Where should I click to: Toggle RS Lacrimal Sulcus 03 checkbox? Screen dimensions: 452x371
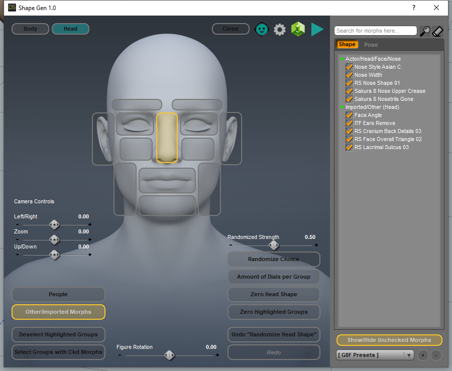349,148
